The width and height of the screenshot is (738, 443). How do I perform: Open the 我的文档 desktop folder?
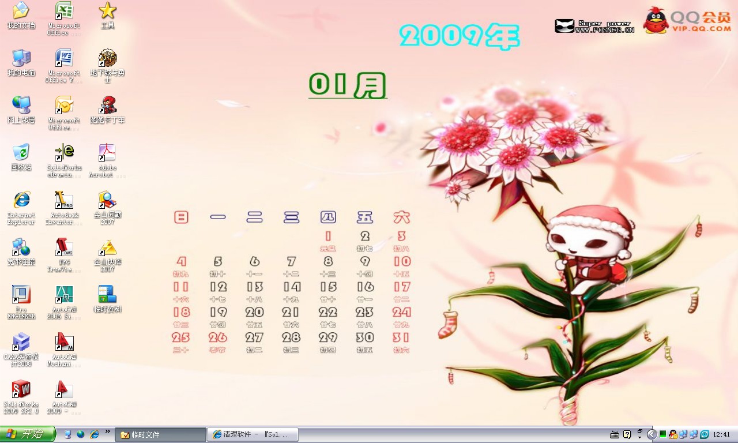point(21,16)
